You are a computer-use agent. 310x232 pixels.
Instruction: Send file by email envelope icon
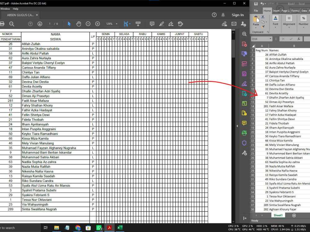(x=234, y=24)
